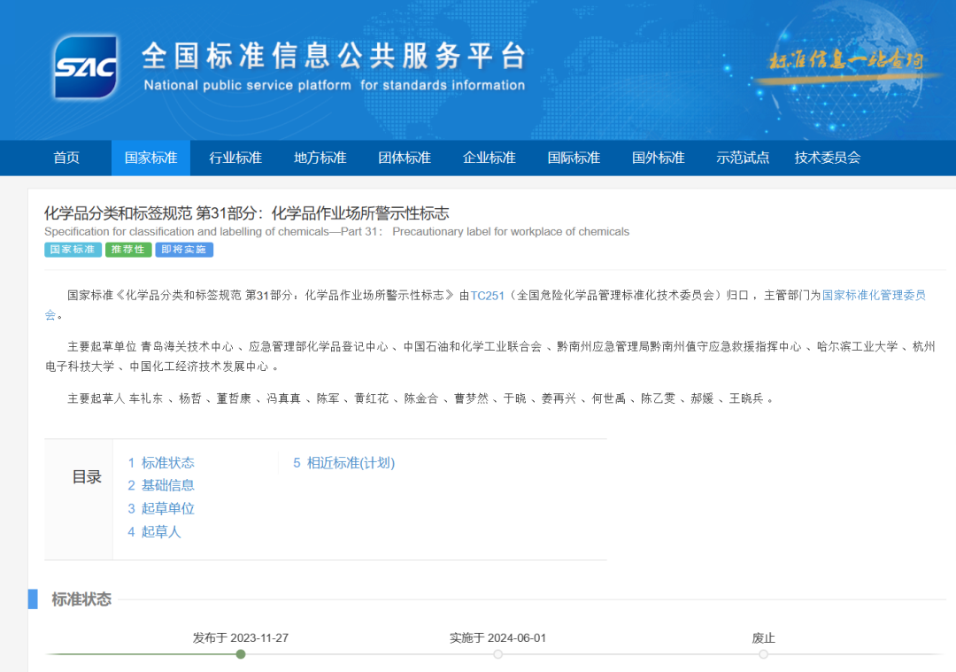Open the 国外标准 navigation item
This screenshot has width=956, height=672.
(659, 158)
